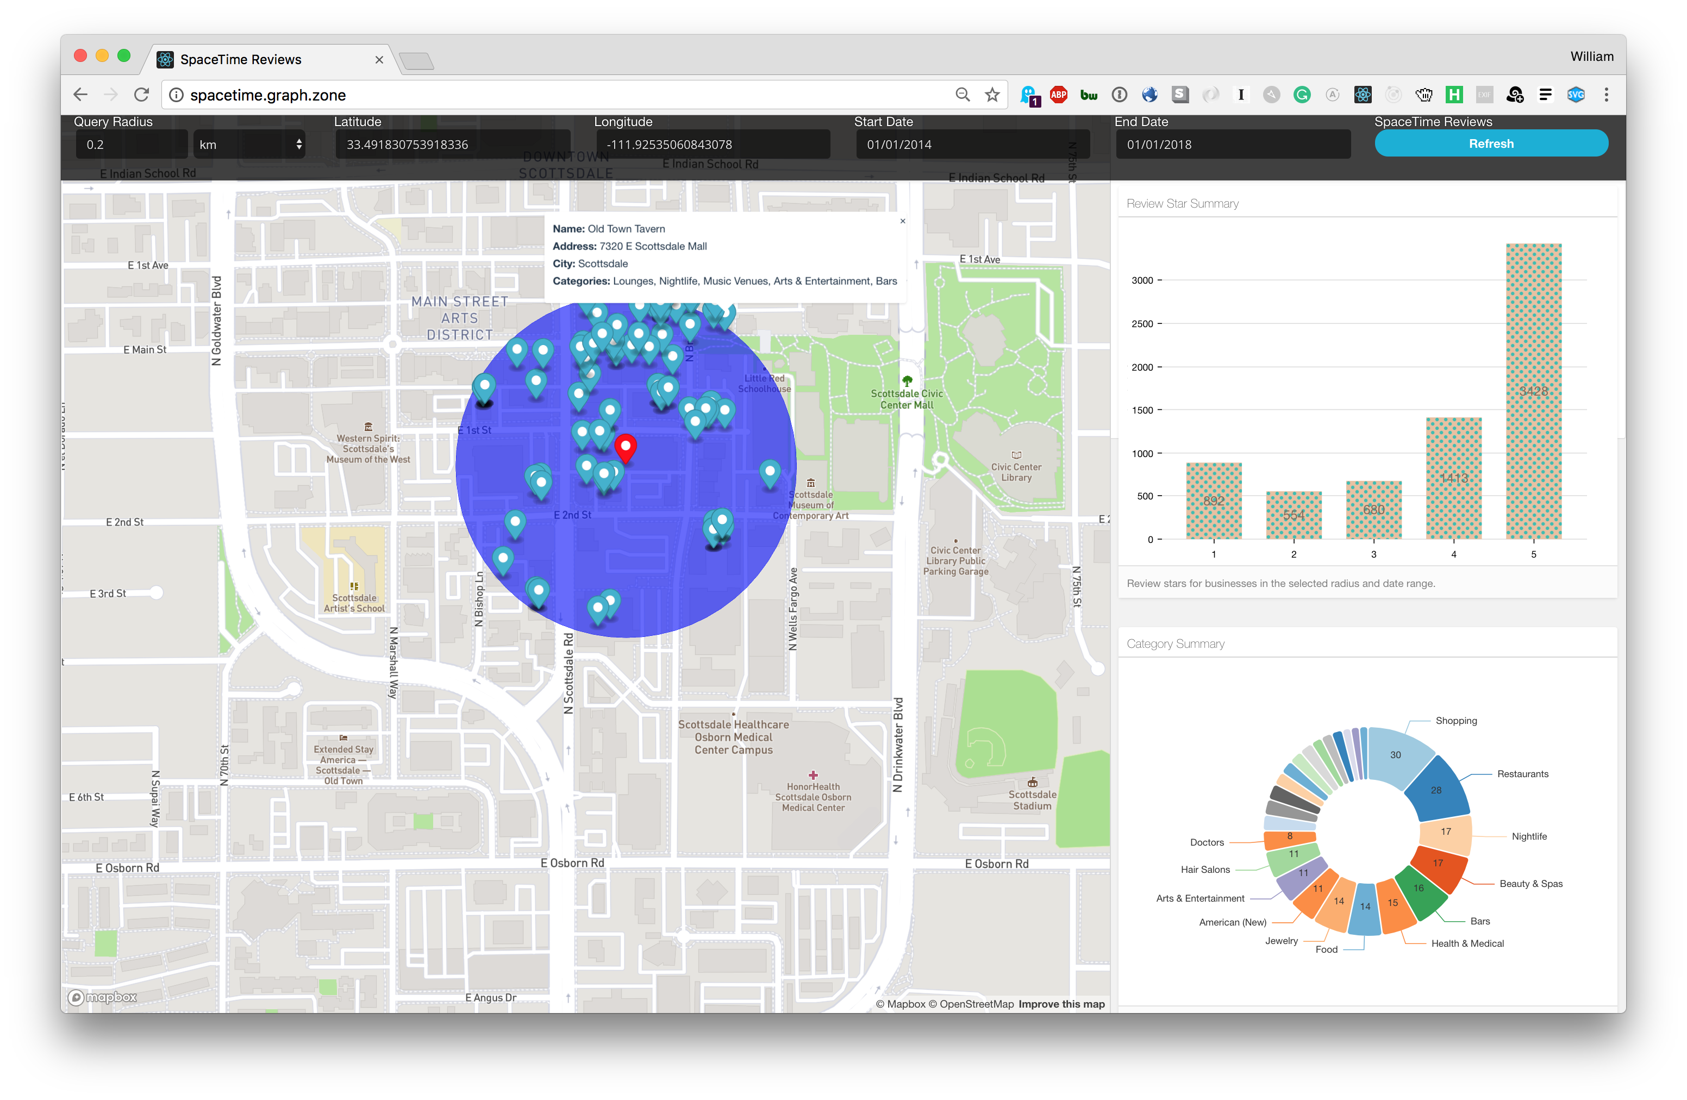This screenshot has width=1687, height=1100.
Task: Open Chrome three-dot menu
Action: 1606,95
